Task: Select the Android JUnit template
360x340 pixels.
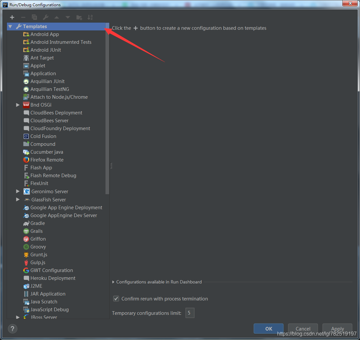Action: (46, 50)
